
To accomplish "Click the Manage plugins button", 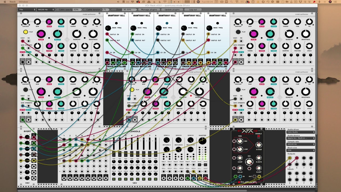I will (149, 10).
